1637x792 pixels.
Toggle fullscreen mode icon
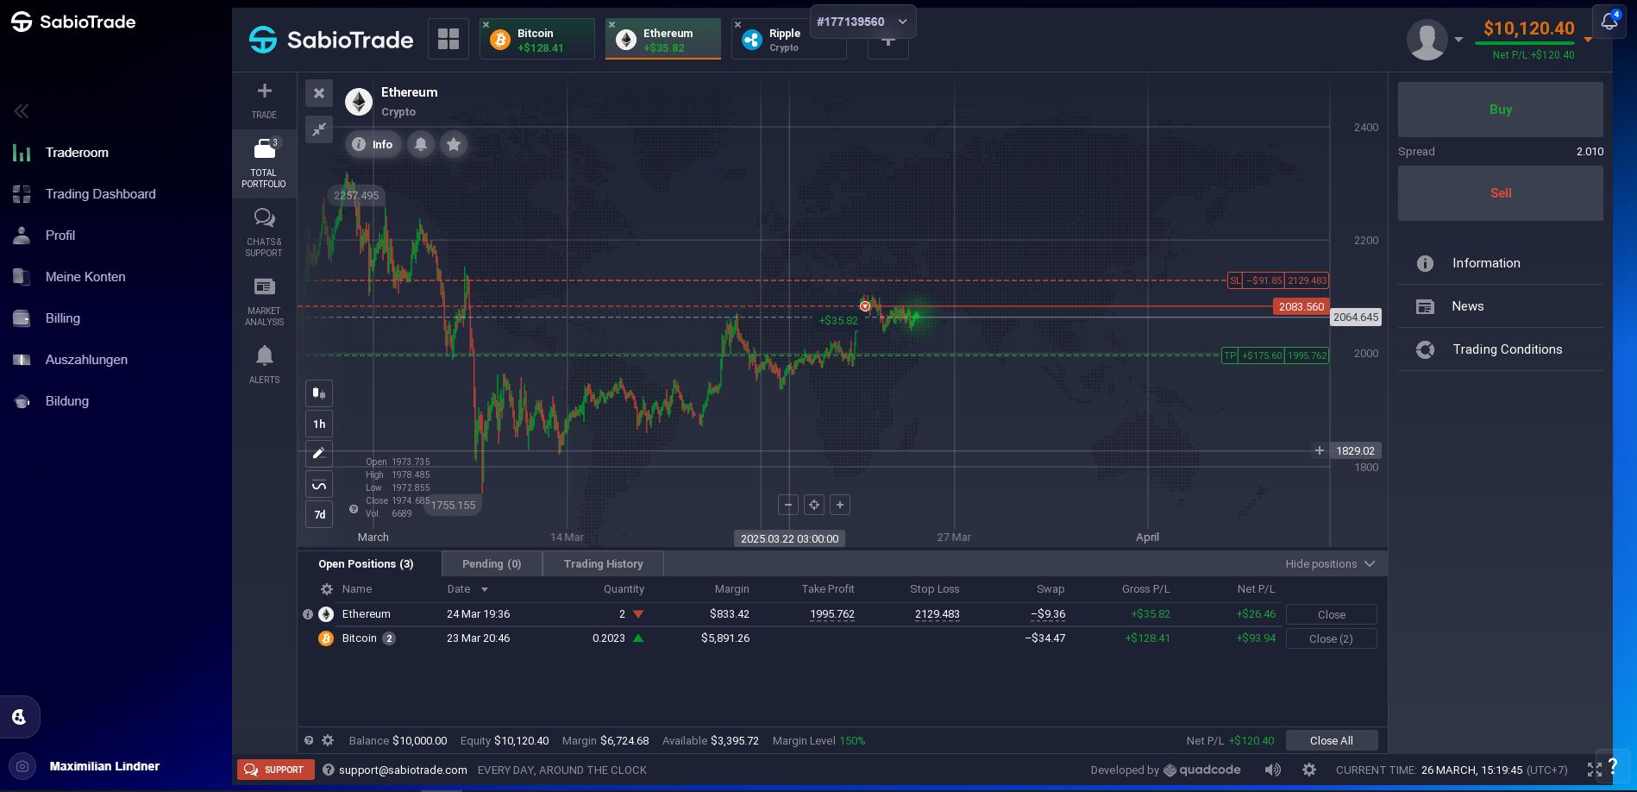click(x=1594, y=770)
